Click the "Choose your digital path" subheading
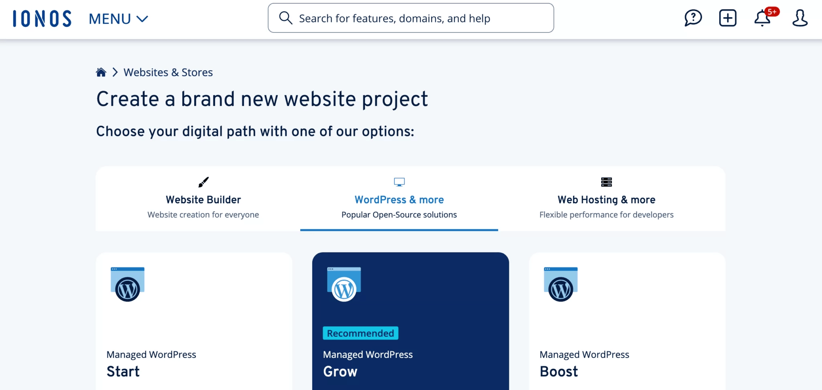 coord(255,131)
